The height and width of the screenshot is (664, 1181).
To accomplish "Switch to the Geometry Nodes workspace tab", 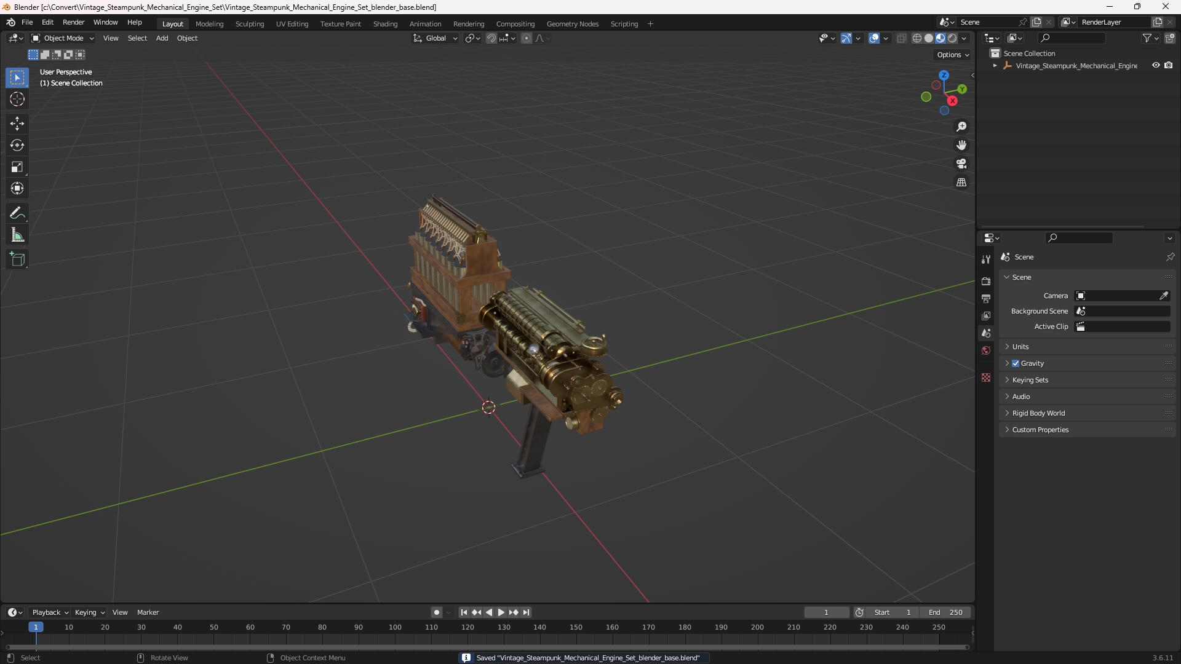I will (x=572, y=24).
